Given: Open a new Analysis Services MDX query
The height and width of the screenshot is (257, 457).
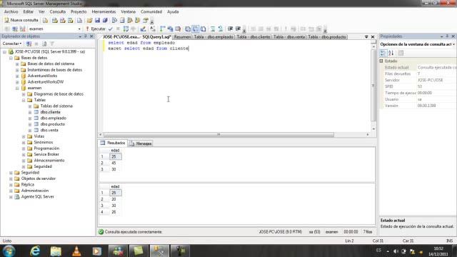Looking at the screenshot, I should (55, 21).
